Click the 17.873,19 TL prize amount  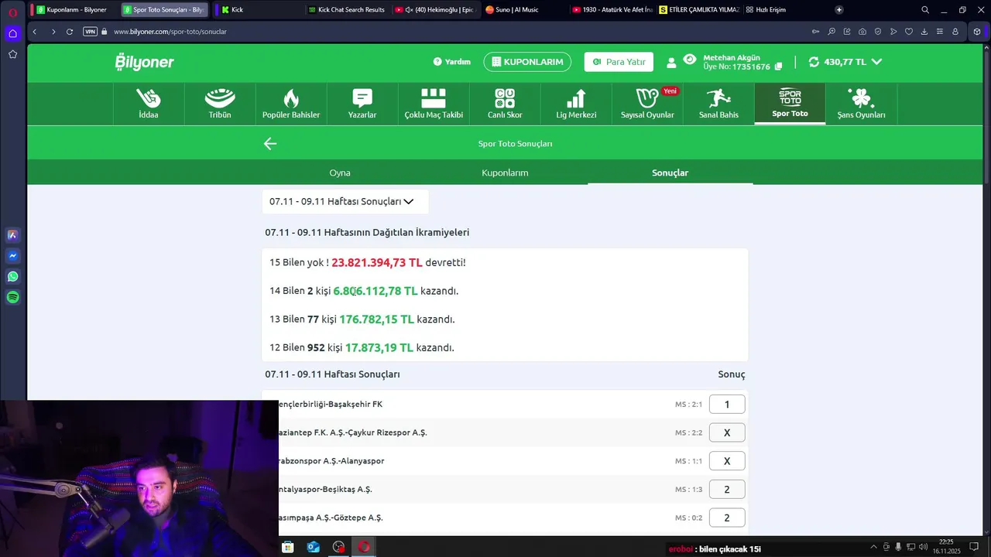[379, 347]
